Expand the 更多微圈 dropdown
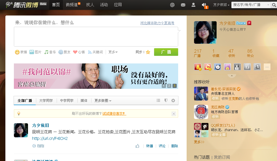Viewport: 277px width, 161px height. coord(103,101)
